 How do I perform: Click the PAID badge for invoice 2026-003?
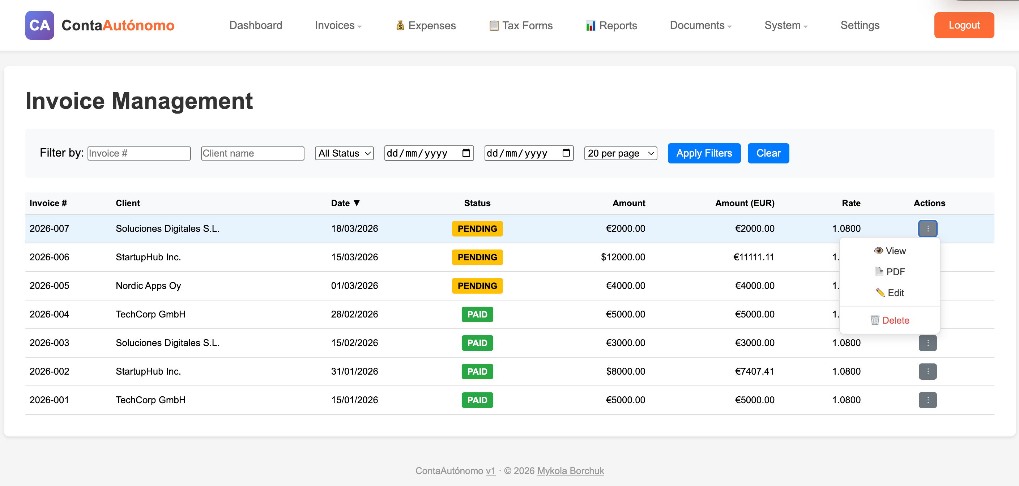[x=477, y=343]
